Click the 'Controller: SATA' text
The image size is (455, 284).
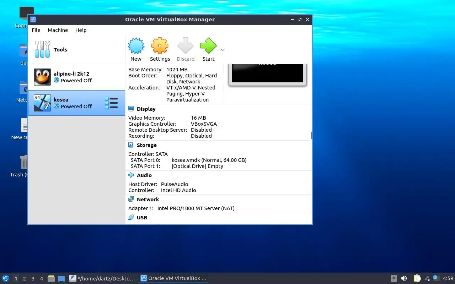tap(148, 154)
